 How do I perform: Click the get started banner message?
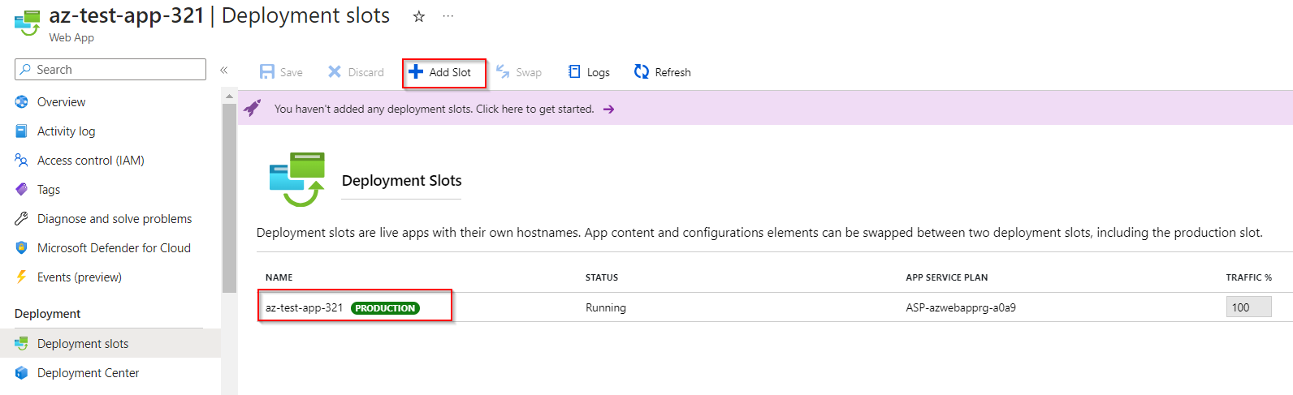click(434, 109)
